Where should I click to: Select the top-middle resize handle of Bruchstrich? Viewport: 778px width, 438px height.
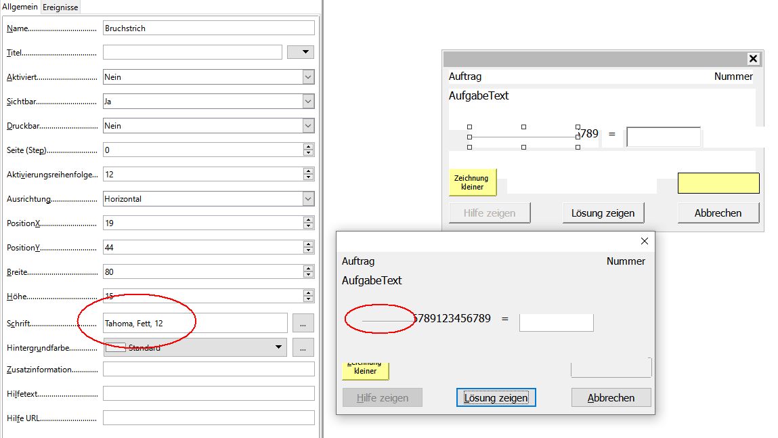point(523,127)
